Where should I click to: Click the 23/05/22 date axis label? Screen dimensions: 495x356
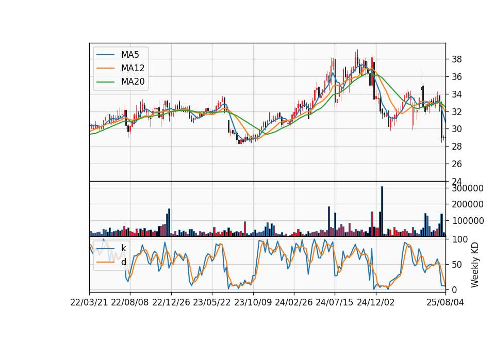pyautogui.click(x=212, y=303)
